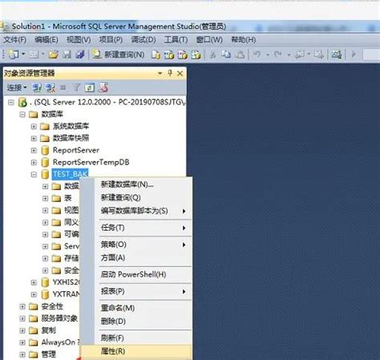Click the Refresh icon in Object Explorer

pos(90,87)
